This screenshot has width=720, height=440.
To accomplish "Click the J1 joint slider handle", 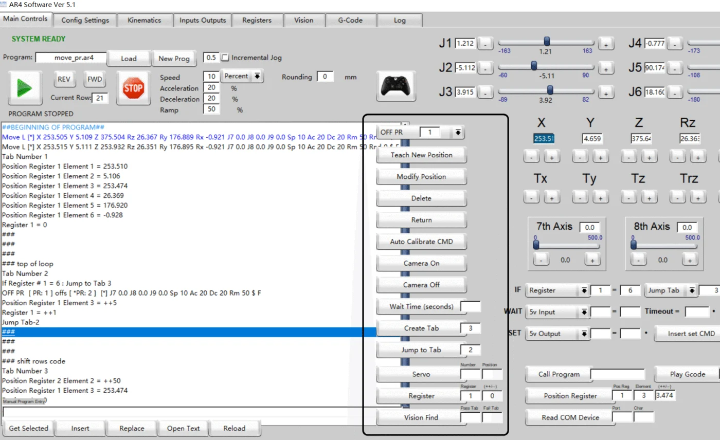I will (547, 41).
